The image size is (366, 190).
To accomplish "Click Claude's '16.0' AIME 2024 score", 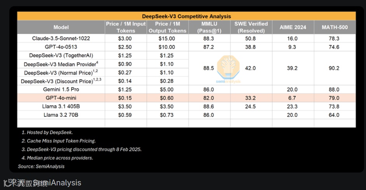I will tap(292, 38).
